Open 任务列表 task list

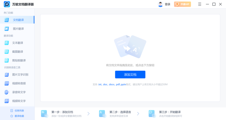[x=17, y=110]
